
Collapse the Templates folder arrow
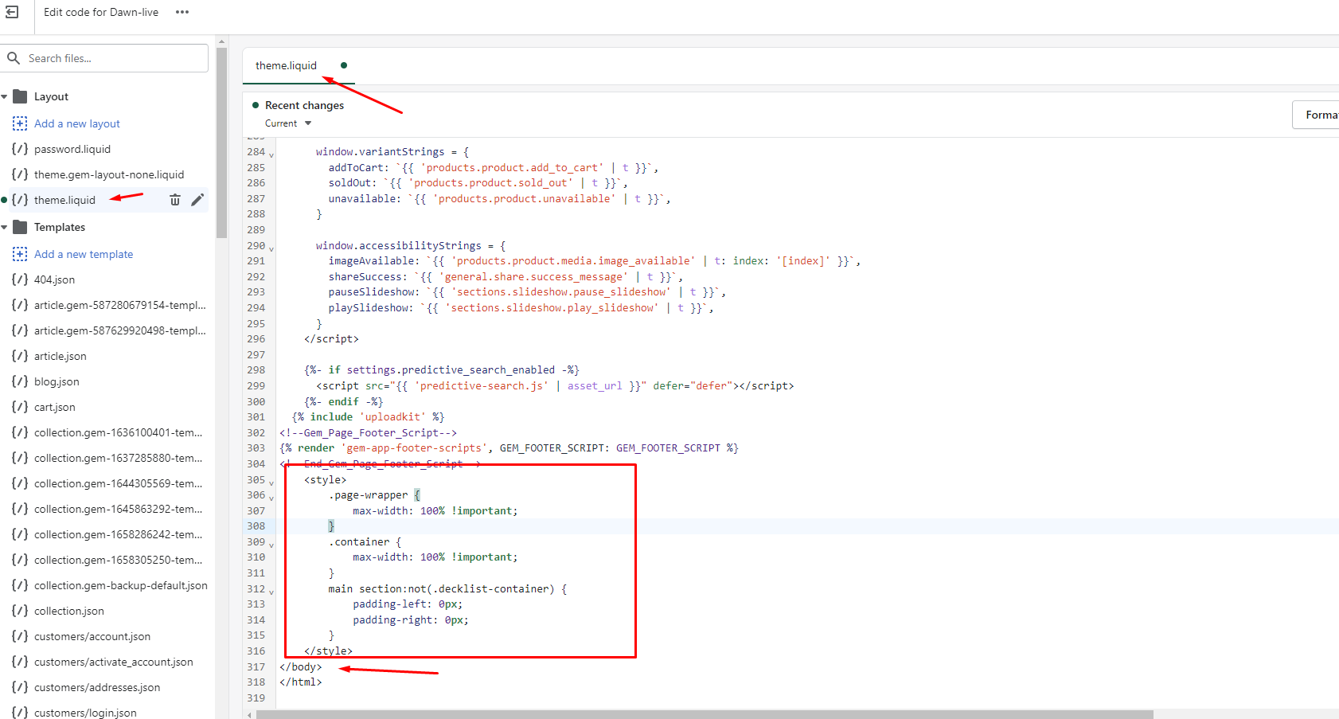pyautogui.click(x=5, y=227)
